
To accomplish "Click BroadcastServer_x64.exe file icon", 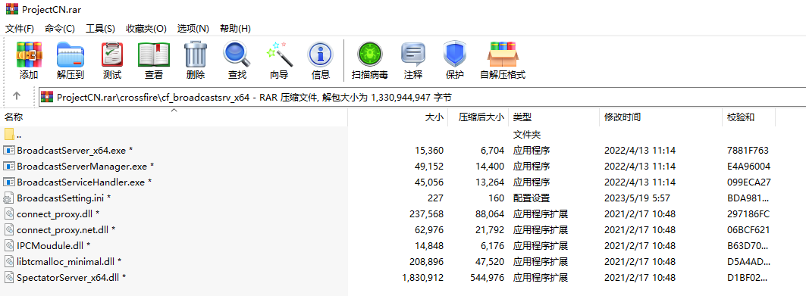I will (x=9, y=151).
